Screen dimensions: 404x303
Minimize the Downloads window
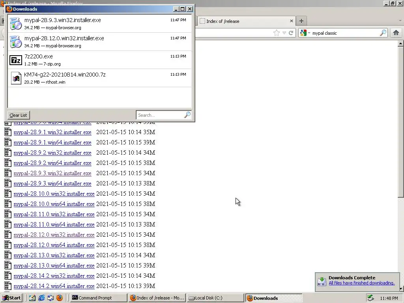point(176,9)
